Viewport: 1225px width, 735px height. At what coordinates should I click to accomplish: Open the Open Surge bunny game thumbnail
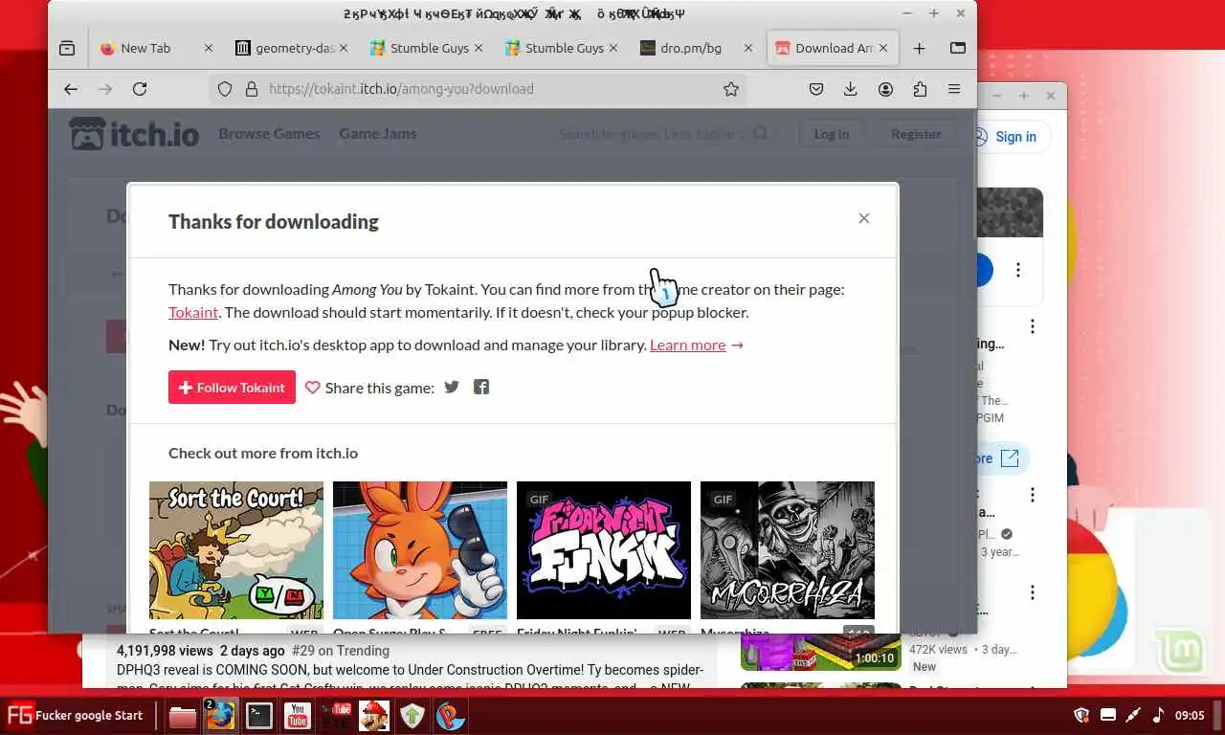click(x=420, y=550)
